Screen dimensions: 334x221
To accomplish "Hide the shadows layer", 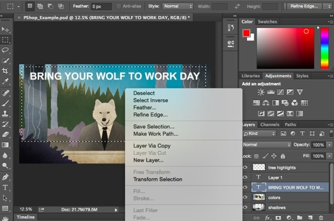I will point(245,207).
